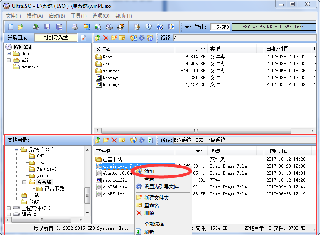The width and height of the screenshot is (320, 235).
Task: Choose 刷新 in context menu
Action: pos(163,232)
